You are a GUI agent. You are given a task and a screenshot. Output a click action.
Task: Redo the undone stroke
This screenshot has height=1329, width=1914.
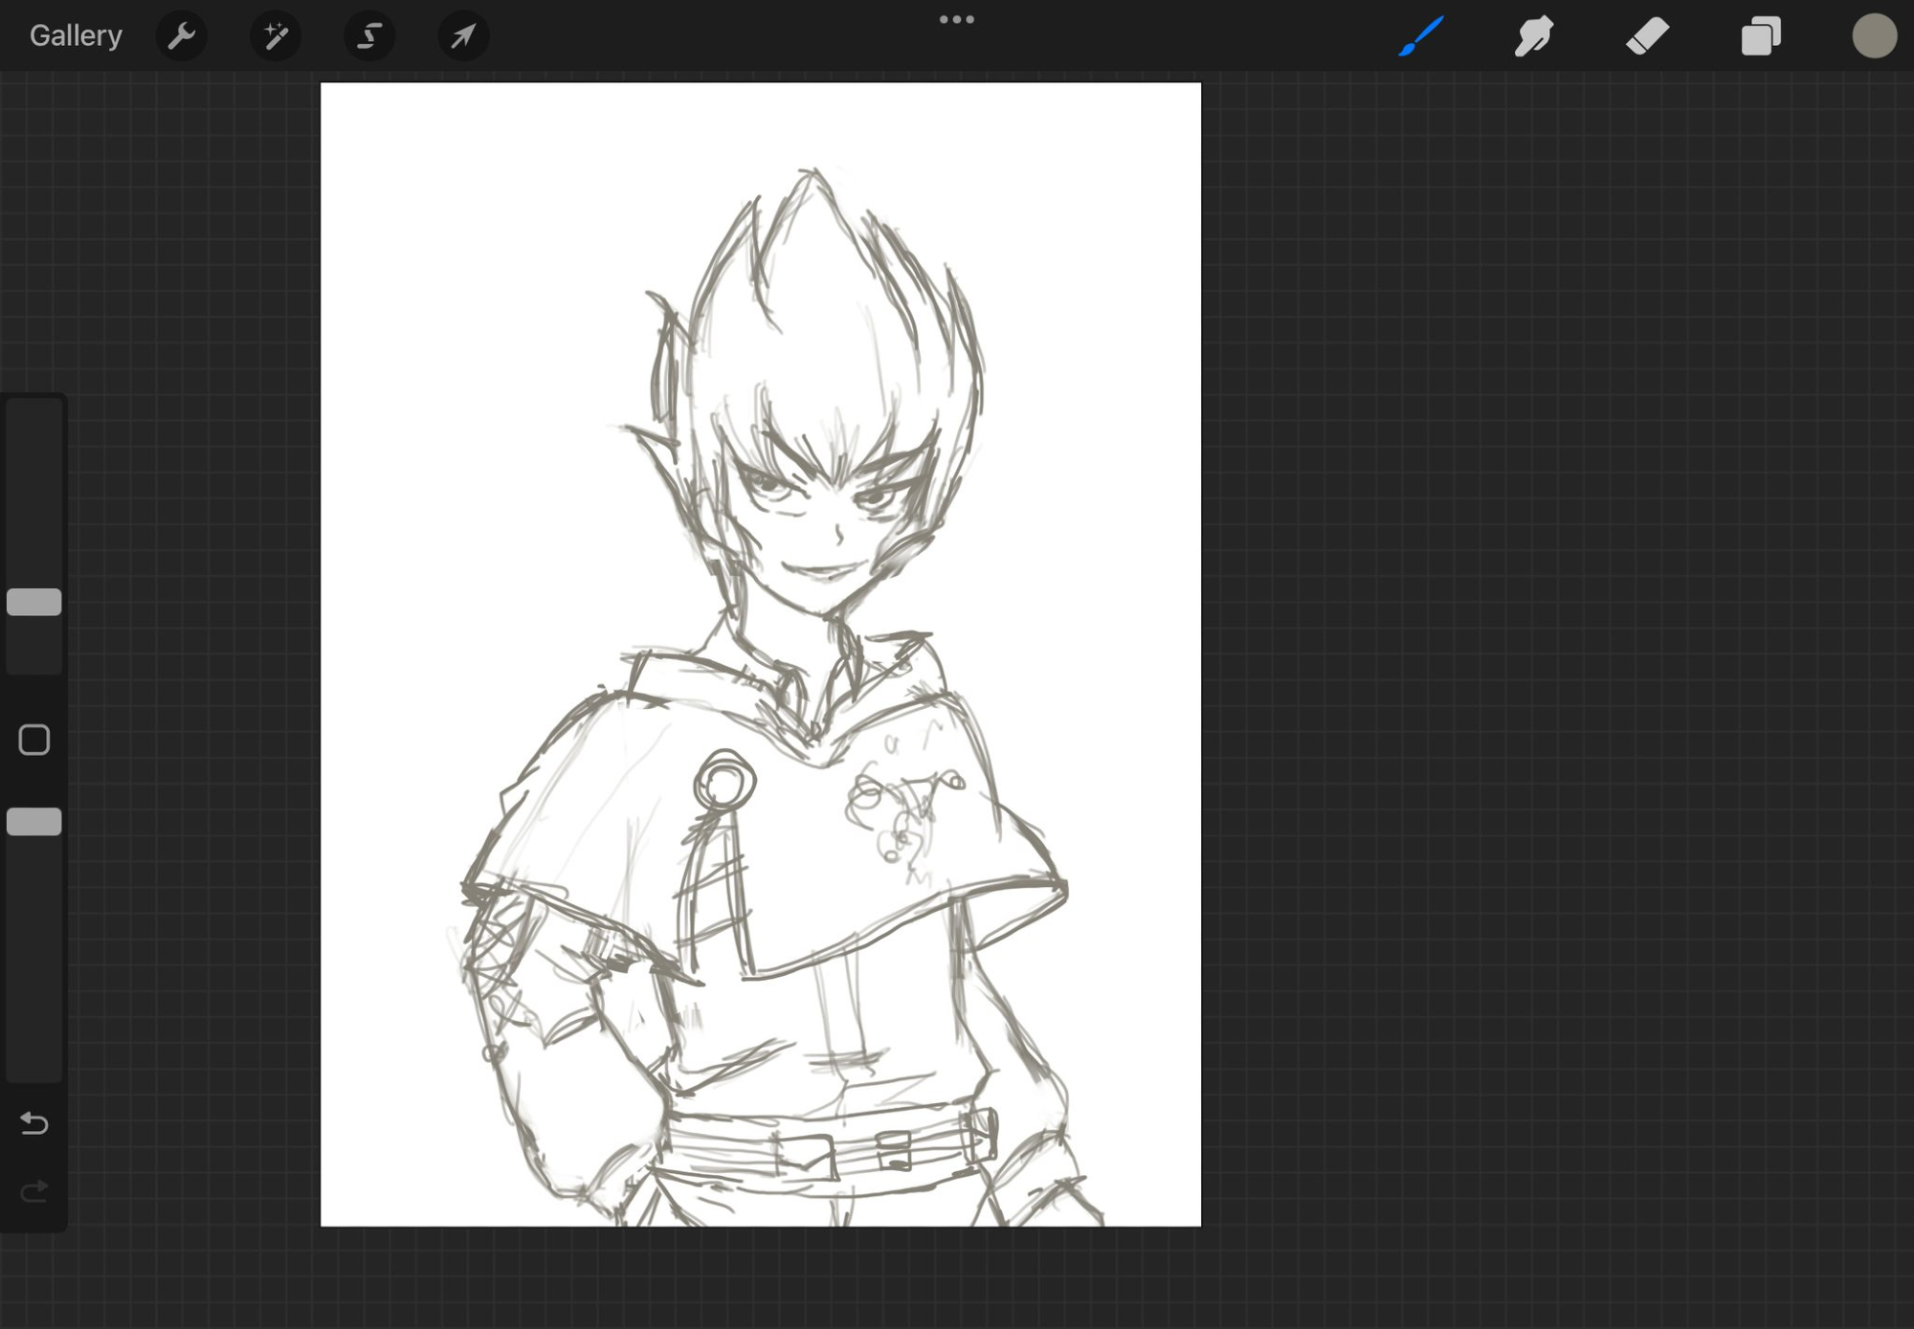[34, 1191]
